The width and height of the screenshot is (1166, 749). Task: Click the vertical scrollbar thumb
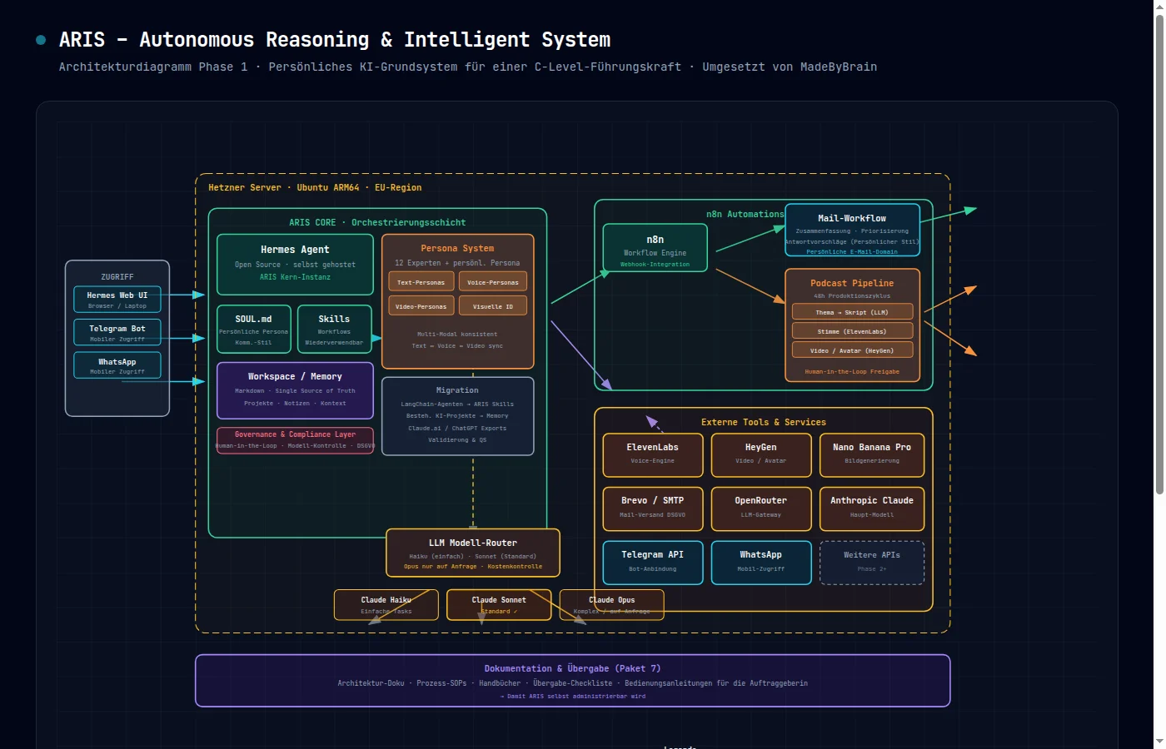coord(1159,254)
